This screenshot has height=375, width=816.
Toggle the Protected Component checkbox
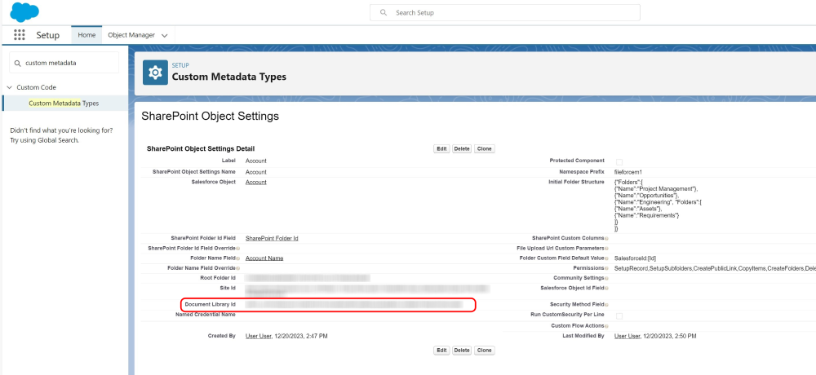pyautogui.click(x=619, y=161)
